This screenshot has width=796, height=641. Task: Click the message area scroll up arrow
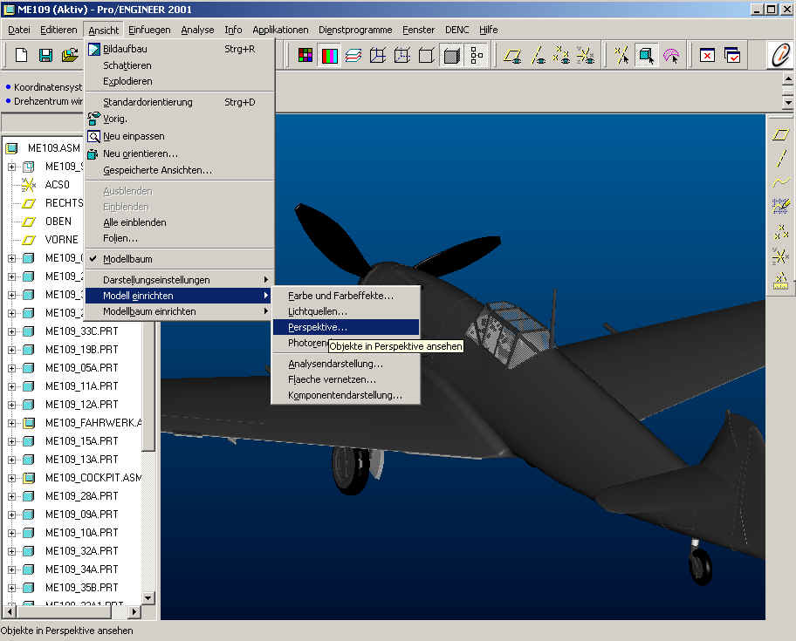[788, 79]
